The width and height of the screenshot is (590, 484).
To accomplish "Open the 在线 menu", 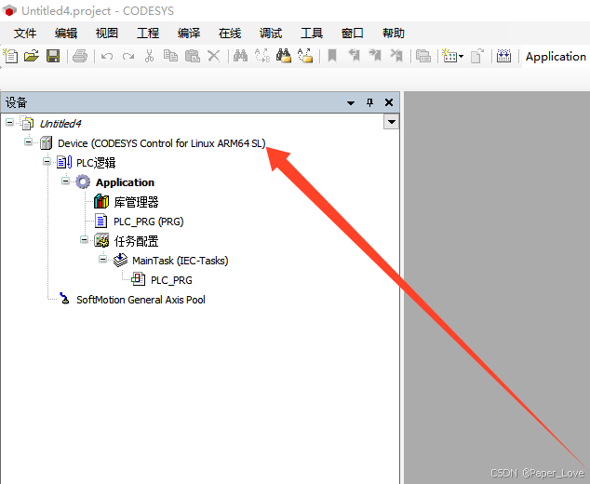I will pyautogui.click(x=230, y=34).
